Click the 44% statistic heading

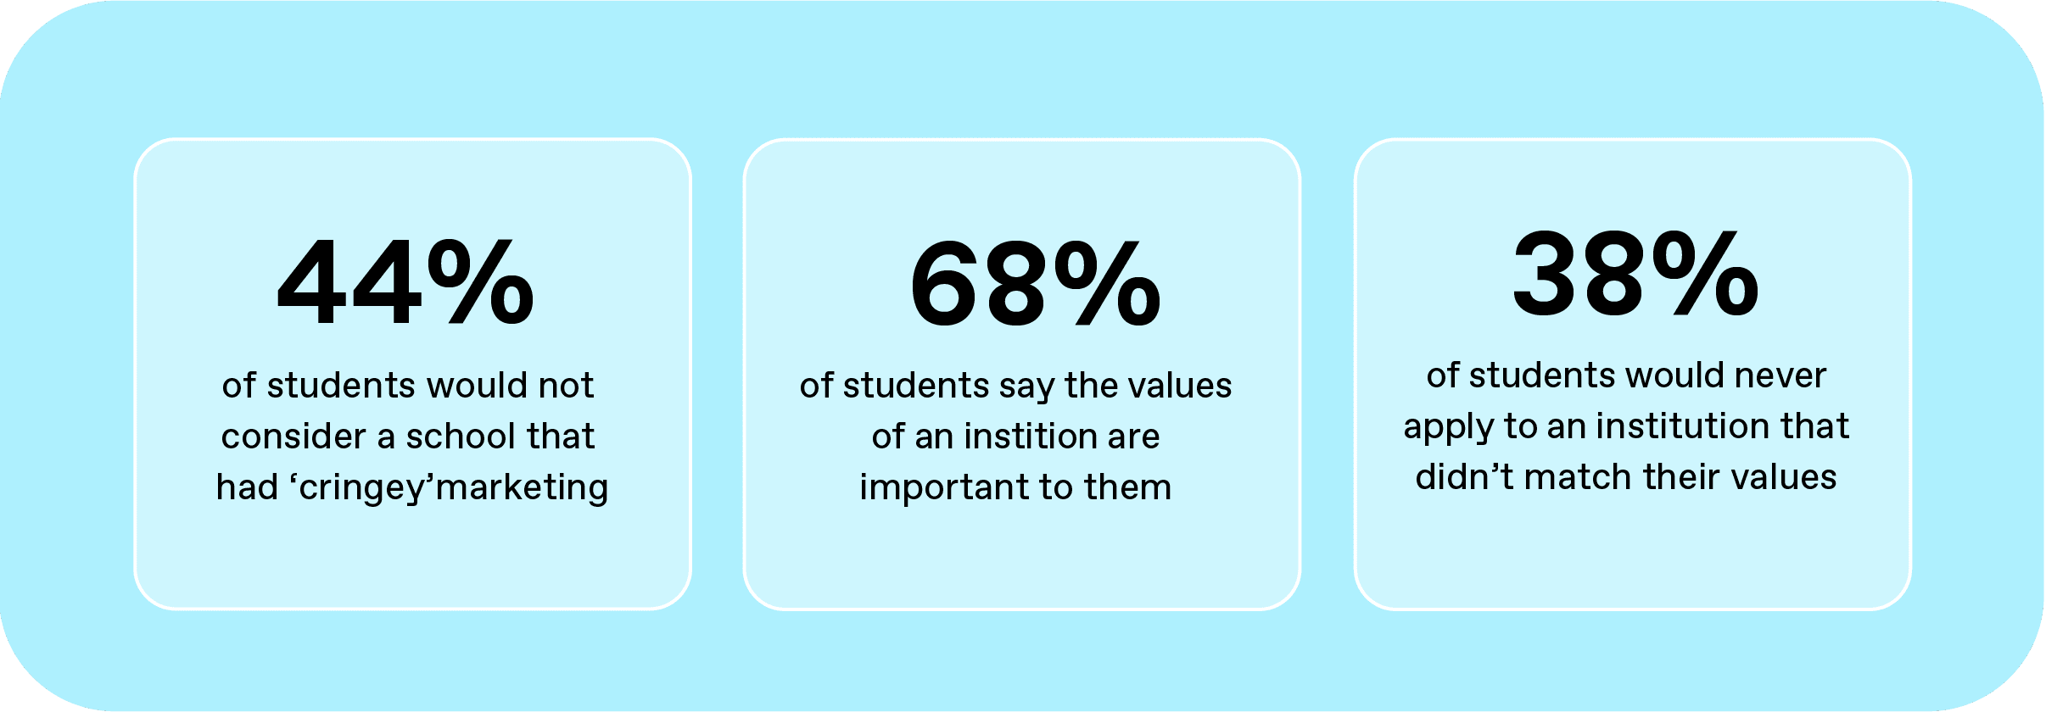[x=405, y=282]
